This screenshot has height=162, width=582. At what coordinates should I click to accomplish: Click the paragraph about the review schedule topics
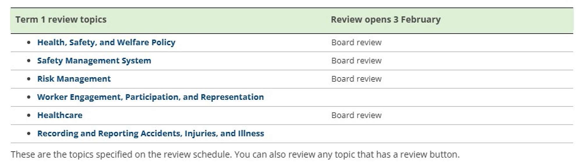pyautogui.click(x=235, y=154)
